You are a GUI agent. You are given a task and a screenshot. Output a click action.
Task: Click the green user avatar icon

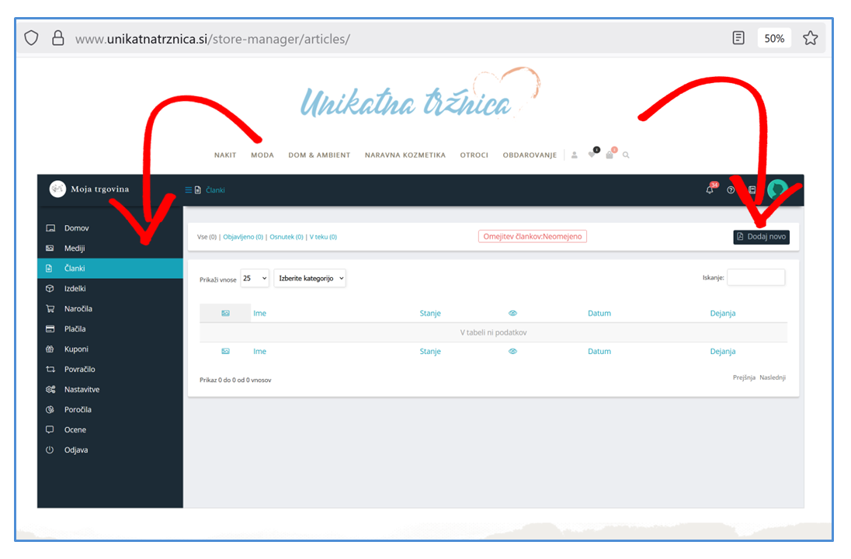coord(776,189)
